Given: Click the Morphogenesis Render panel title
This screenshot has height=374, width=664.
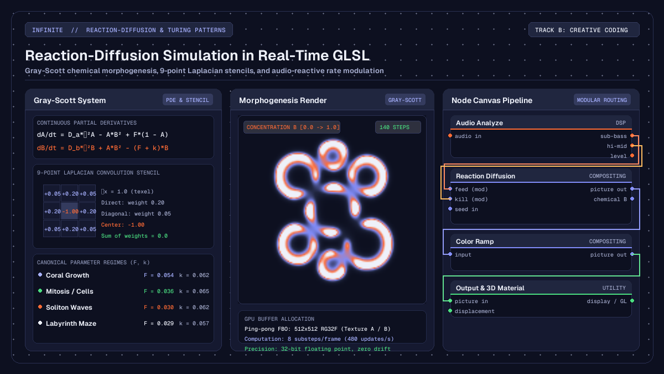Looking at the screenshot, I should click(283, 100).
